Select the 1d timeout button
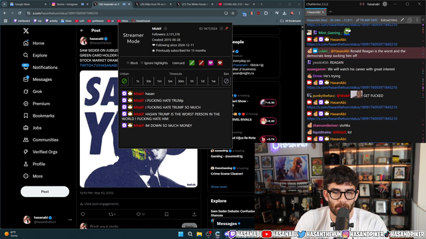Viewport: 426px width, 239px height. [x=202, y=81]
